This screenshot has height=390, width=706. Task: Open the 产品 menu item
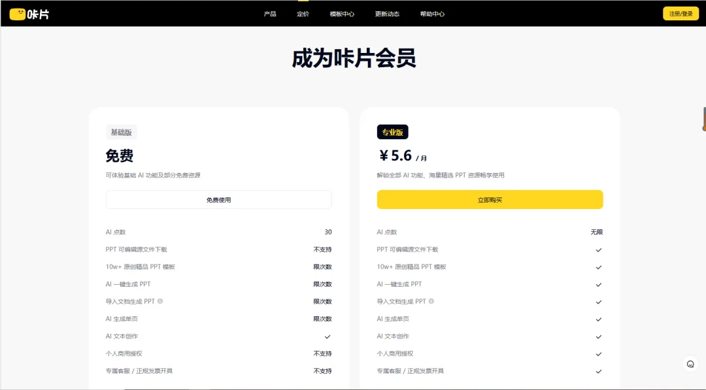pyautogui.click(x=270, y=14)
